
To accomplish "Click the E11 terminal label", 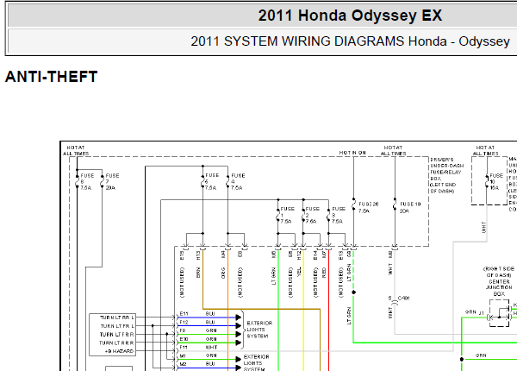I will (x=184, y=313).
